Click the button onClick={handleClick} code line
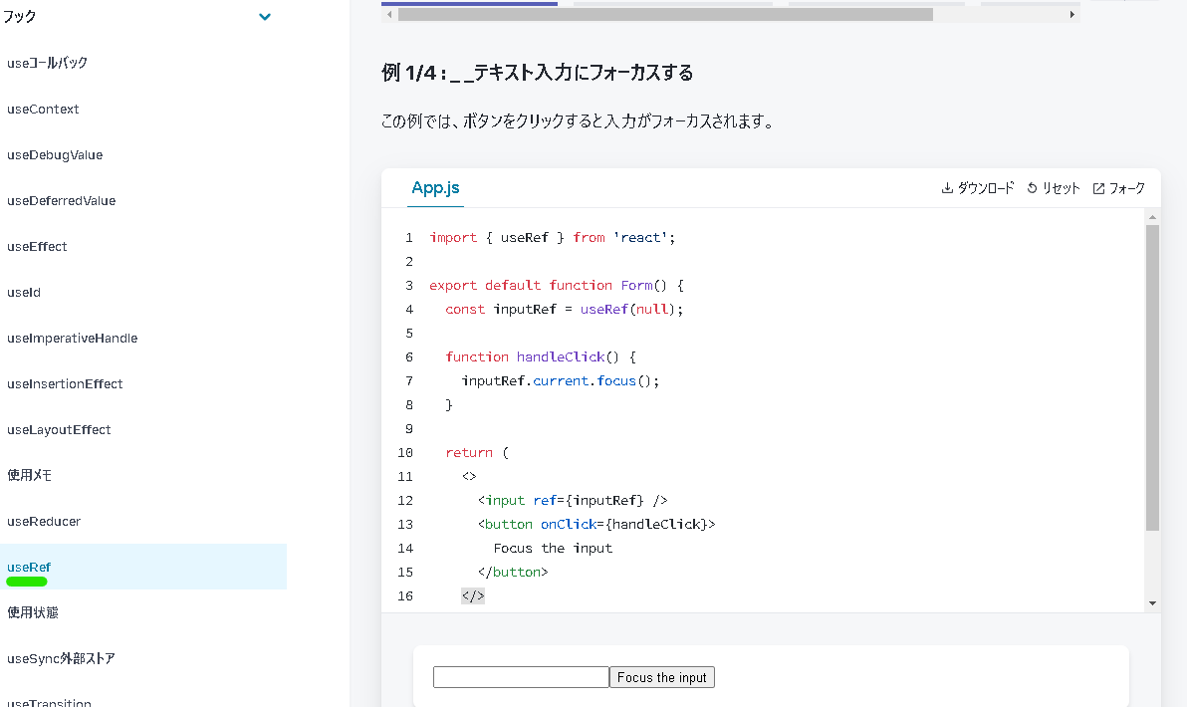The image size is (1187, 707). click(595, 524)
